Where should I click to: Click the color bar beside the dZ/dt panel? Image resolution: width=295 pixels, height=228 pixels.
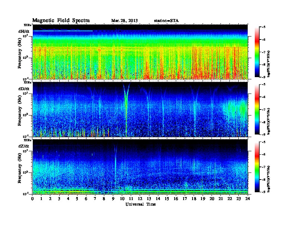pos(257,167)
